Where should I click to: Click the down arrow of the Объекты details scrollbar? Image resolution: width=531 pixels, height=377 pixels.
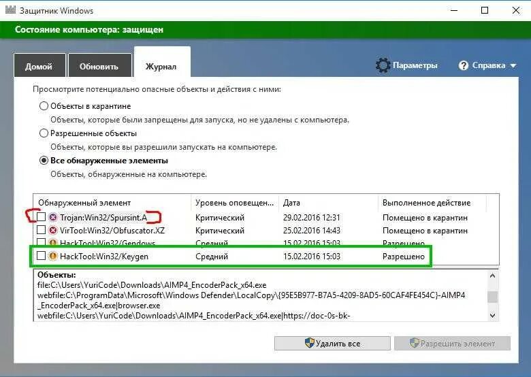click(493, 315)
